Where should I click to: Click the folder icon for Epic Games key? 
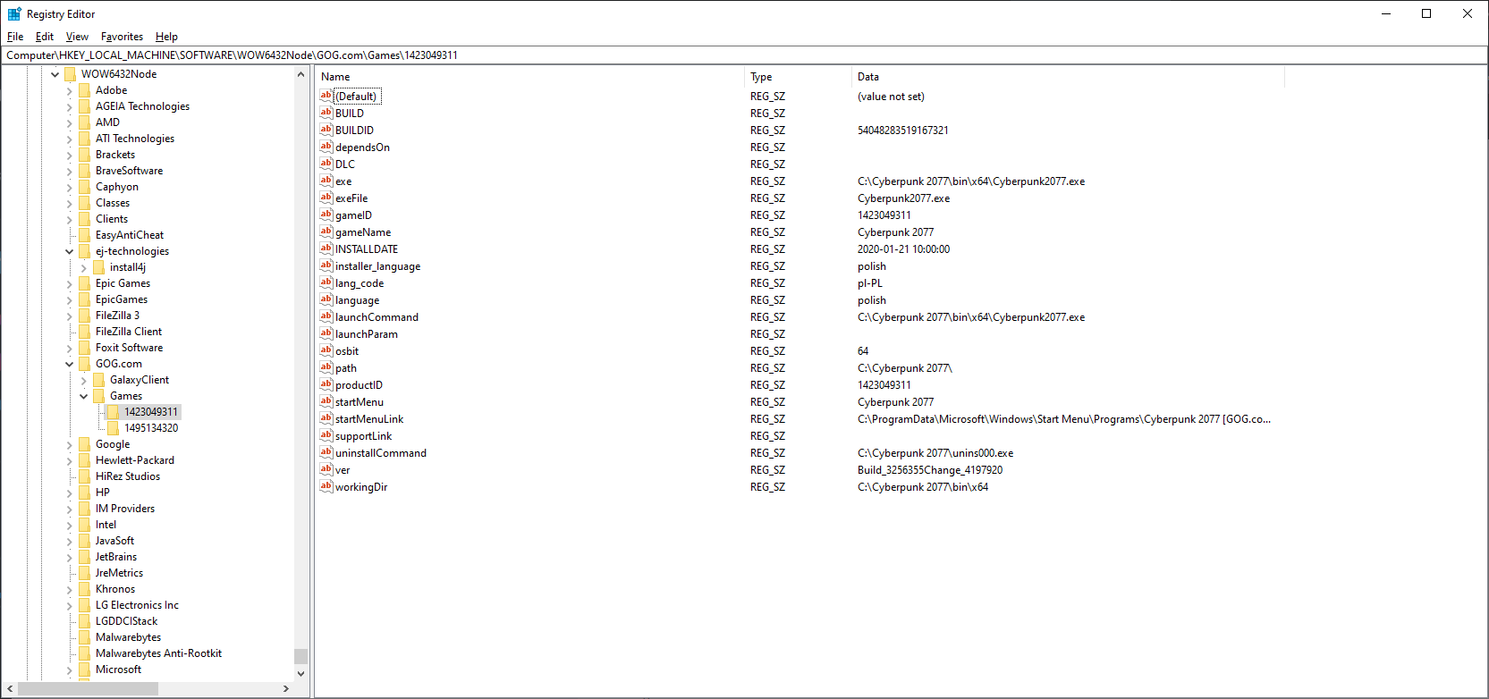[x=85, y=283]
